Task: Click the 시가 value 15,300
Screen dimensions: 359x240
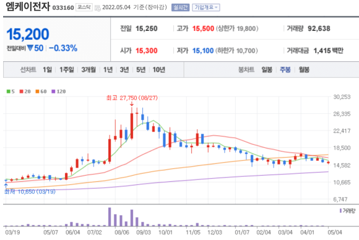Action: click(147, 51)
